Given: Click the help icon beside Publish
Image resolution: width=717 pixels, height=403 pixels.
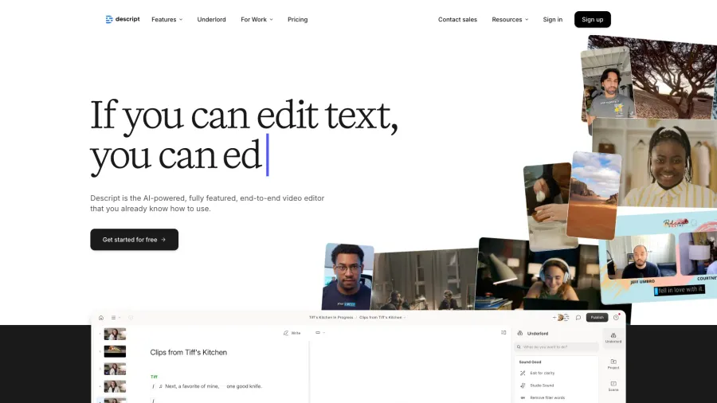Looking at the screenshot, I should point(616,318).
